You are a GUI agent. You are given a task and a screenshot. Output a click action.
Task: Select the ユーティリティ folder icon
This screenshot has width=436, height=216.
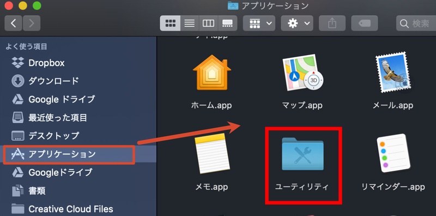click(302, 153)
